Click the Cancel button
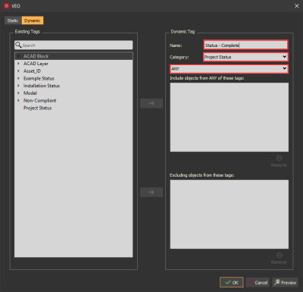 258,282
